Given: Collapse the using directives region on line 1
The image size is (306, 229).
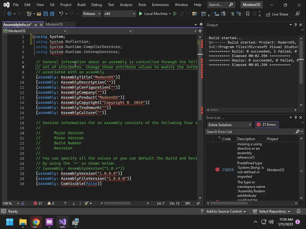Looking at the screenshot, I should point(34,37).
